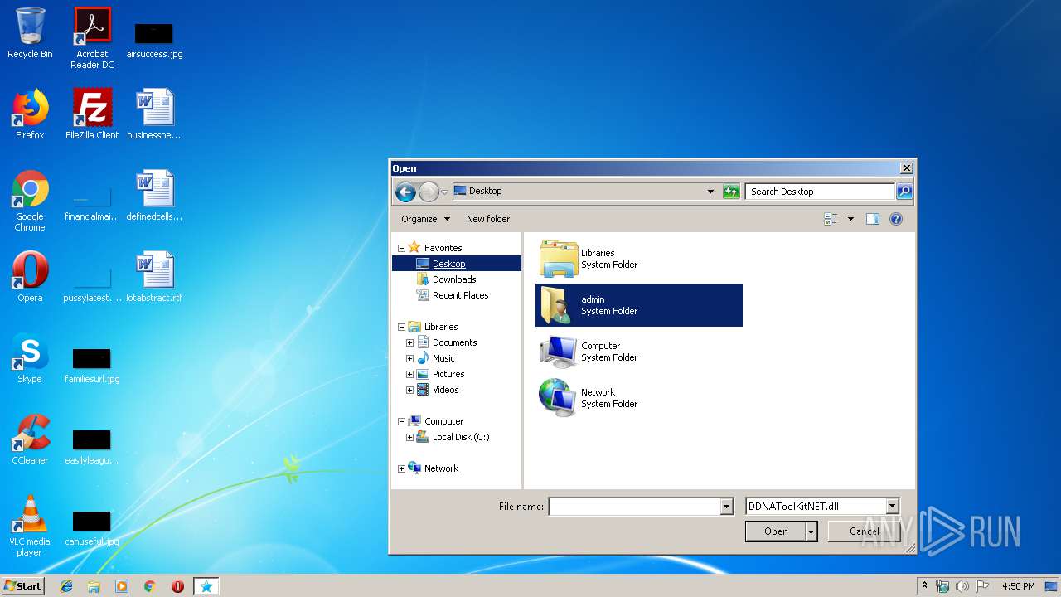Select the canuseful.jpg file
This screenshot has width=1061, height=597.
(92, 527)
